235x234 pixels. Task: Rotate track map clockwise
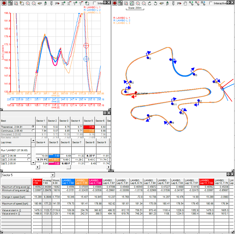[150, 3]
